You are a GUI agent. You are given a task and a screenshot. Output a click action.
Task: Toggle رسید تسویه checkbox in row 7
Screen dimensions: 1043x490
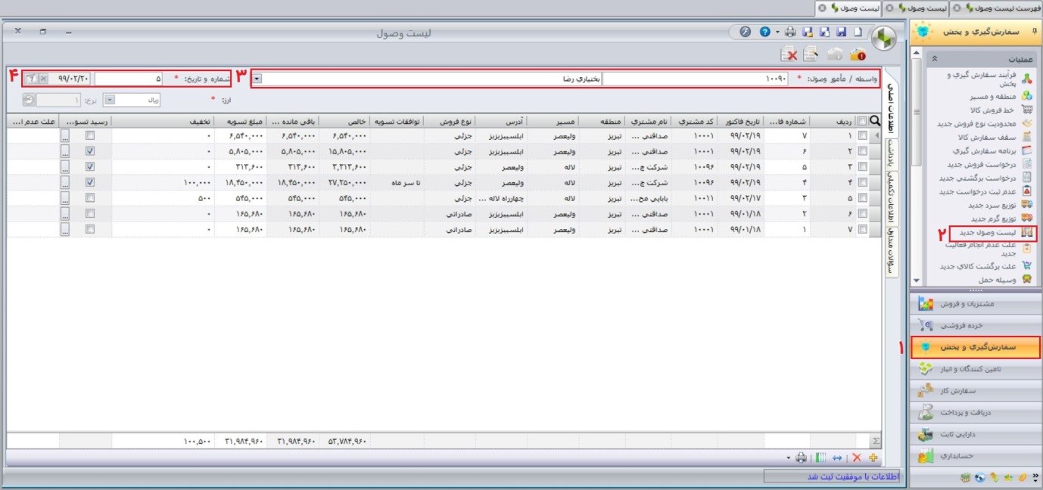pyautogui.click(x=90, y=229)
